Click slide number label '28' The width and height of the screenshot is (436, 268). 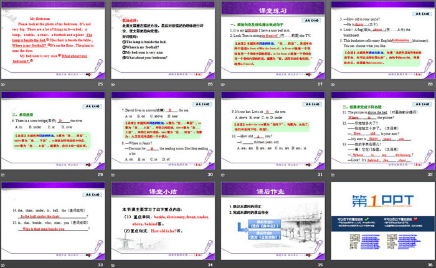[430, 84]
